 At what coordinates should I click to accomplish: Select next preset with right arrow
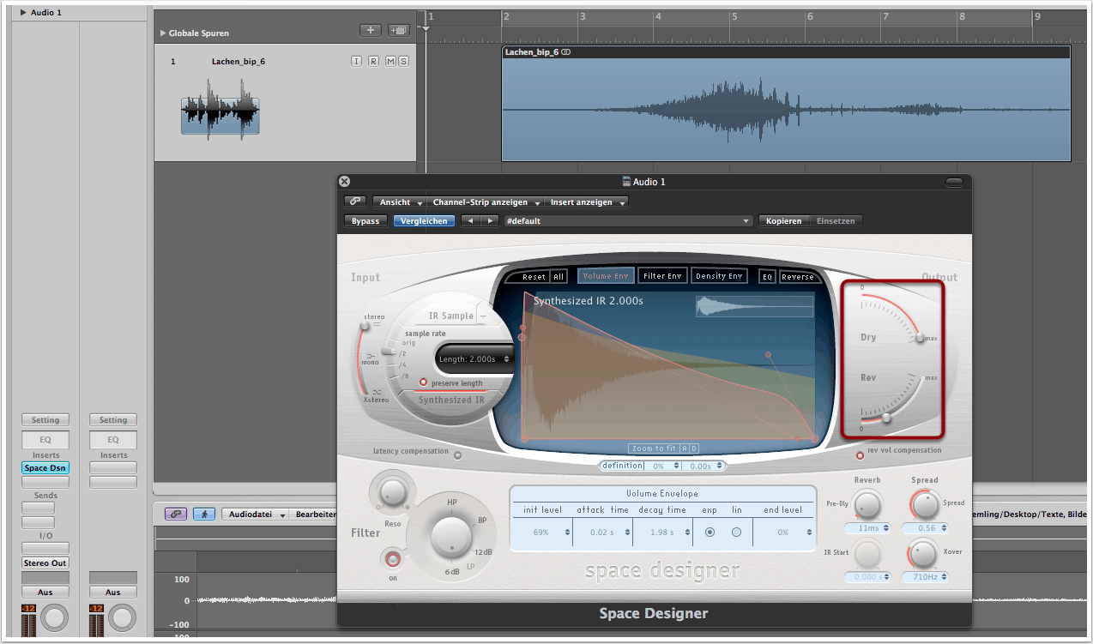(489, 221)
